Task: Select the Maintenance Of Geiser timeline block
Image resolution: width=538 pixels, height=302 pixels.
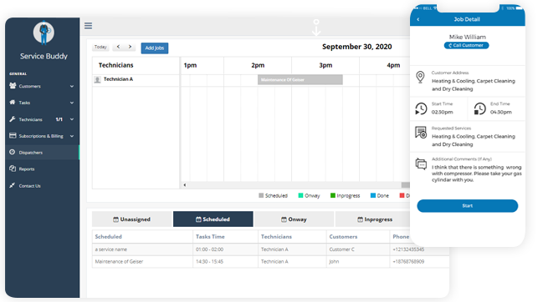Action: click(x=300, y=80)
